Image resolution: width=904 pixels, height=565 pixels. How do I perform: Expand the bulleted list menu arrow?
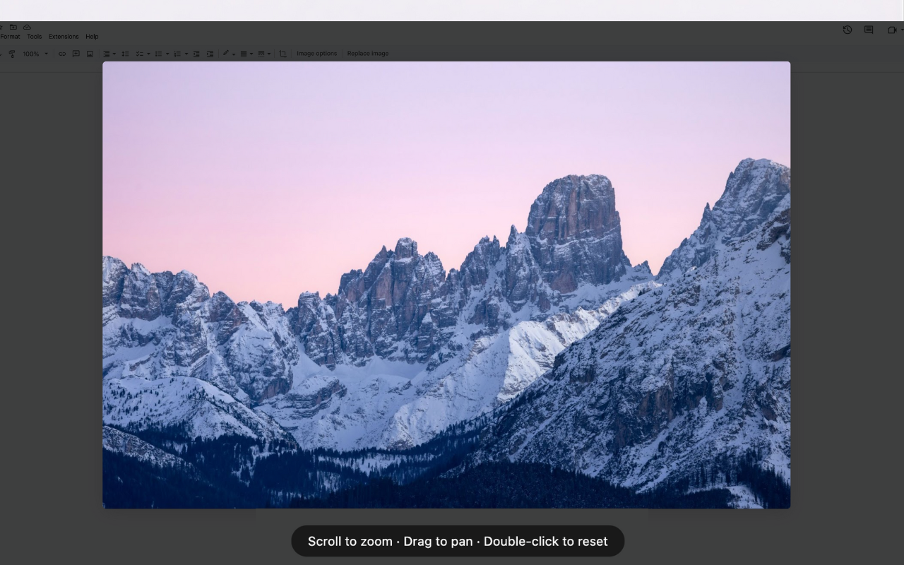167,54
